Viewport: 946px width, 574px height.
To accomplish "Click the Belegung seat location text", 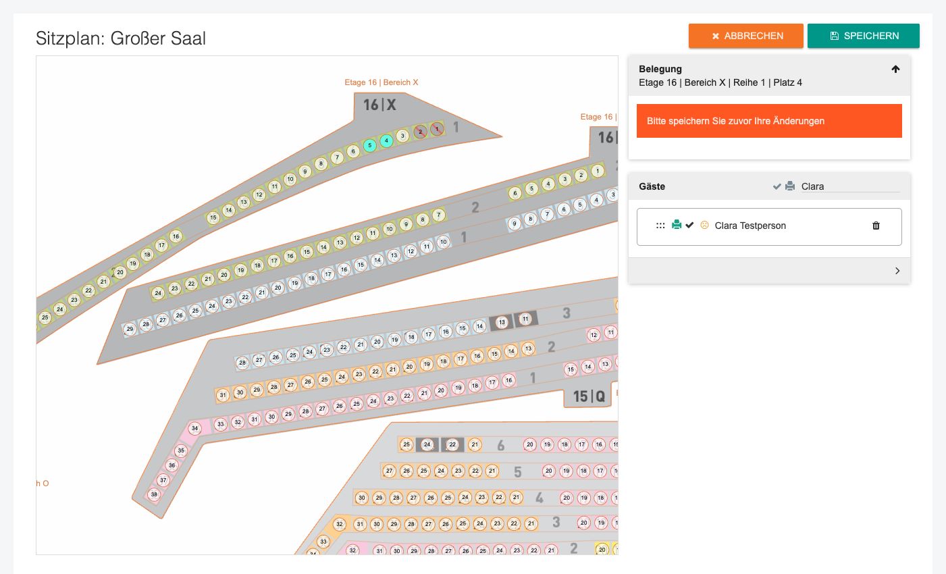I will [720, 82].
